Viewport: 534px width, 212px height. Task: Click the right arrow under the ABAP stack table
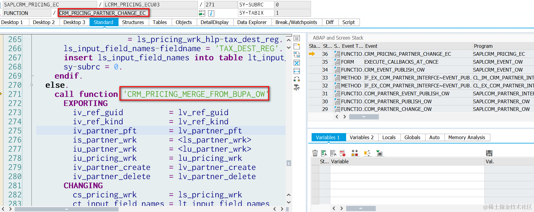345,117
